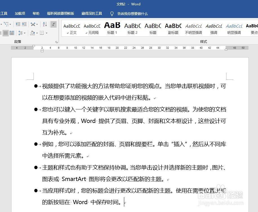Click the hanging indent ruler marker
The height and width of the screenshot is (212, 258).
(x=42, y=50)
